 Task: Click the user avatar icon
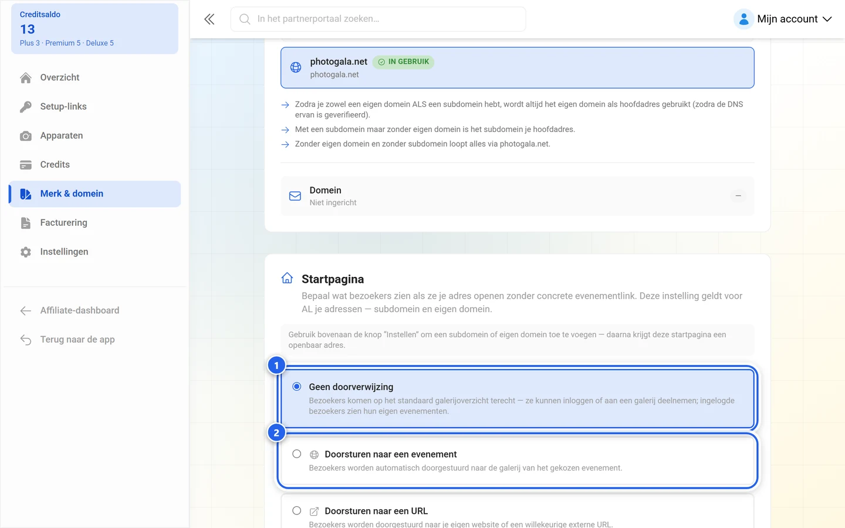coord(743,19)
